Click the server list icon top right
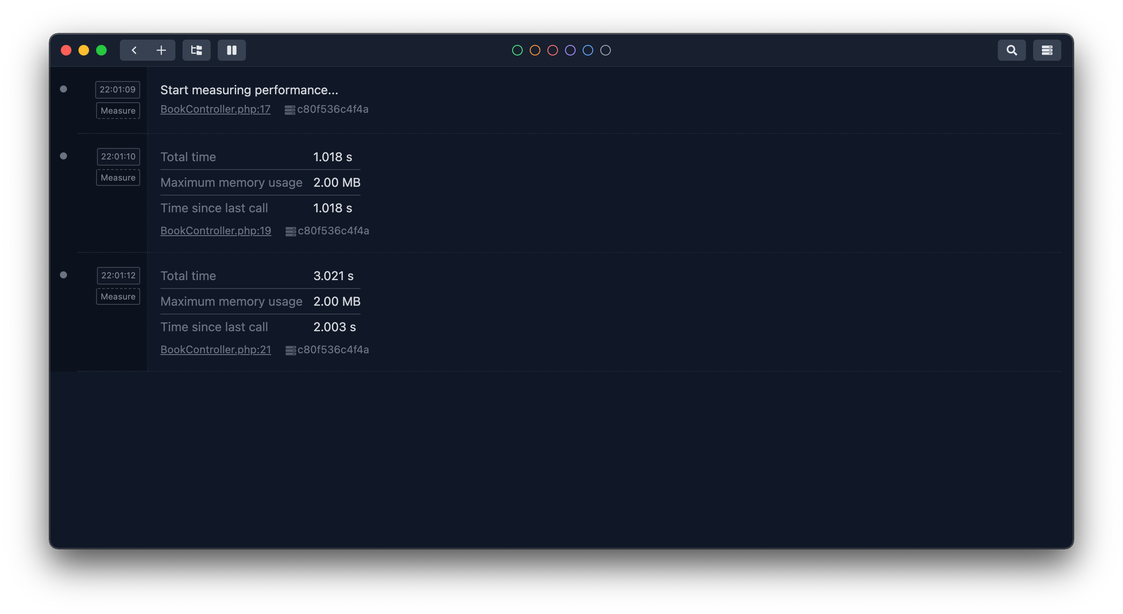 [1047, 50]
